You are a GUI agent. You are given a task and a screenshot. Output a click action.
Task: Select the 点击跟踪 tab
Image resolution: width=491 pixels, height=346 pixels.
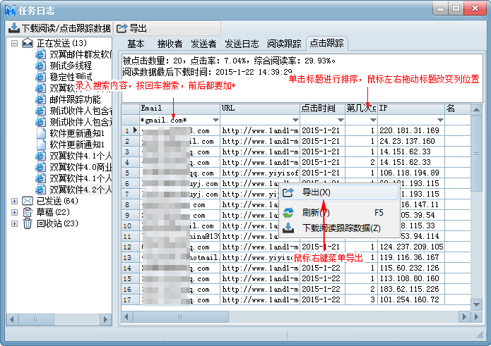tap(326, 43)
